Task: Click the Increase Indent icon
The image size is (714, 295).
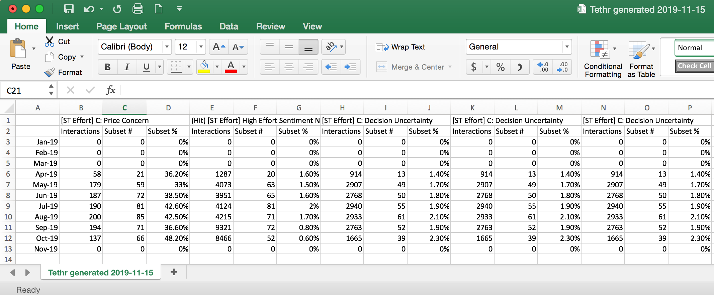Action: pyautogui.click(x=350, y=67)
